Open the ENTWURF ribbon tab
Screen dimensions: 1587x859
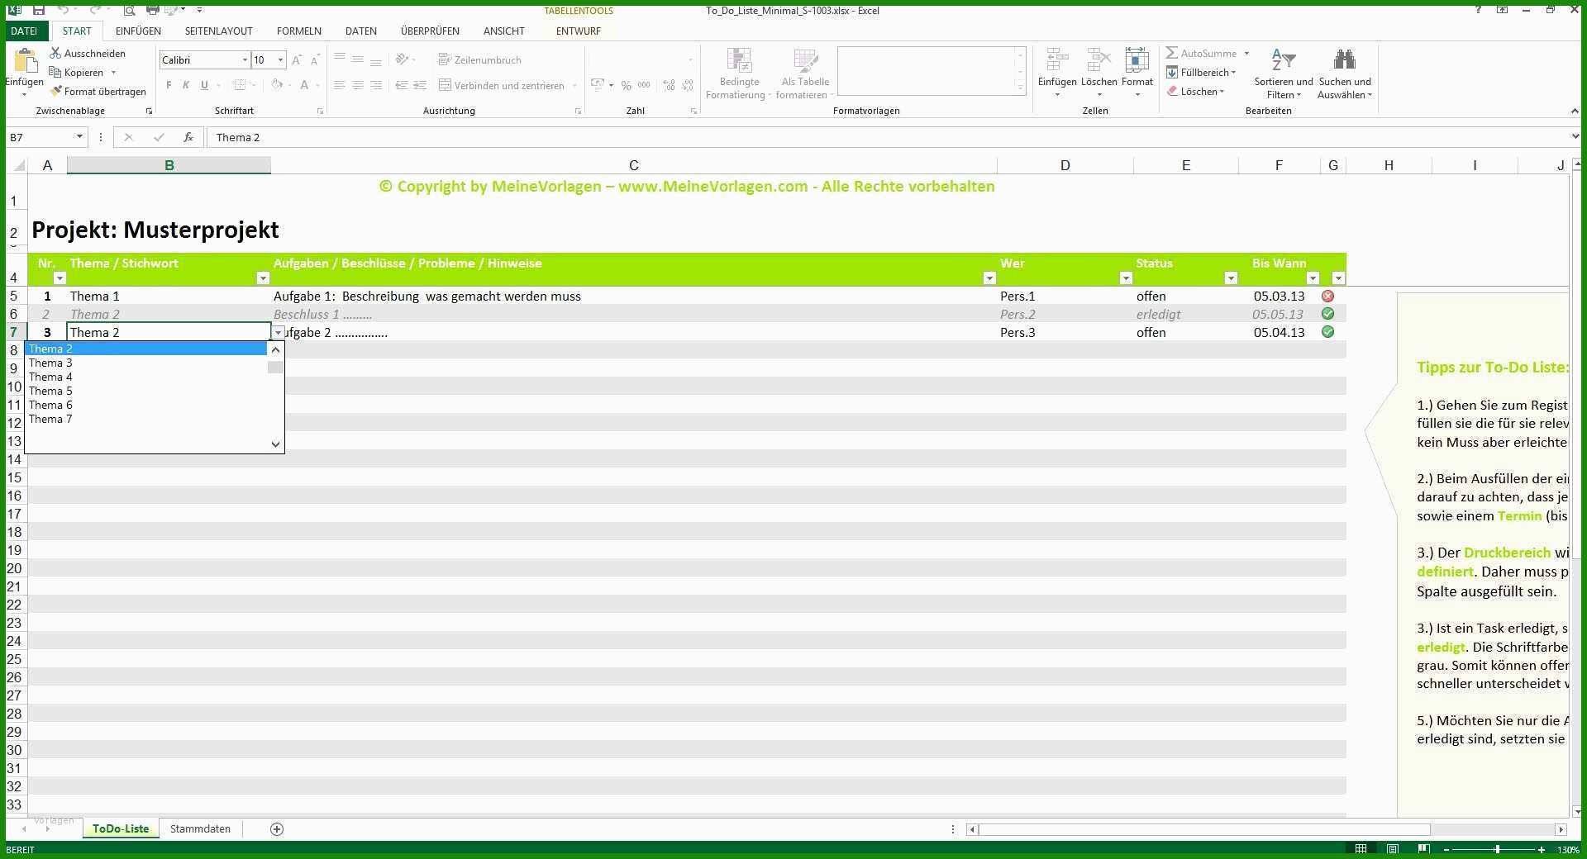pos(578,31)
